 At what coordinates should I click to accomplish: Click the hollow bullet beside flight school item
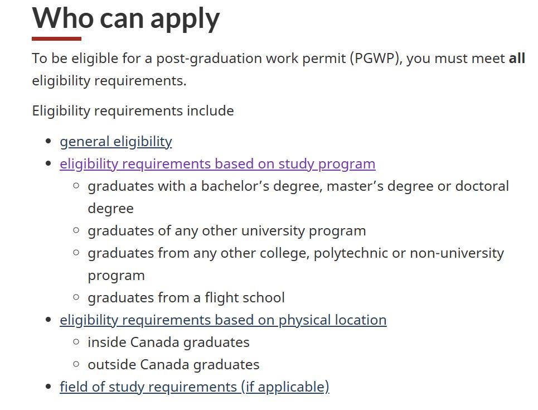click(76, 298)
